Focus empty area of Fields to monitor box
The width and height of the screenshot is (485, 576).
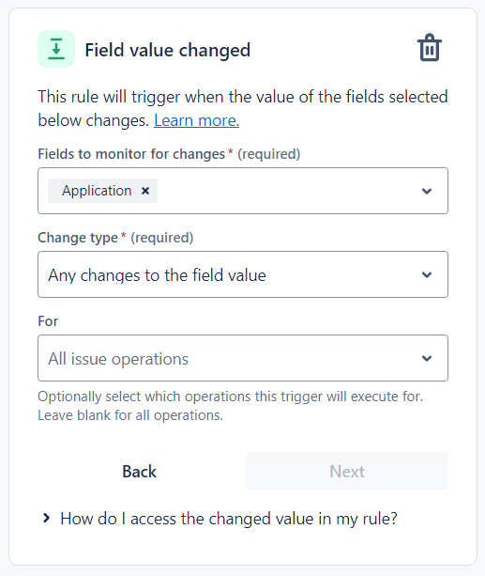tap(286, 191)
